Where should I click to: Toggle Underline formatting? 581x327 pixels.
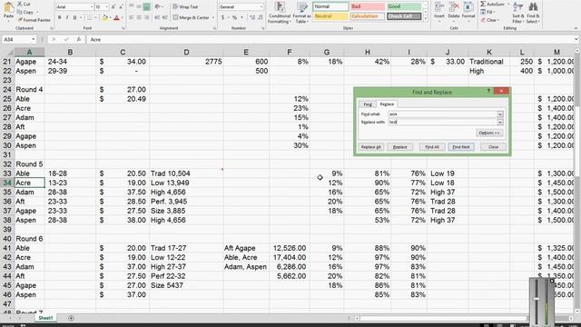(x=74, y=17)
